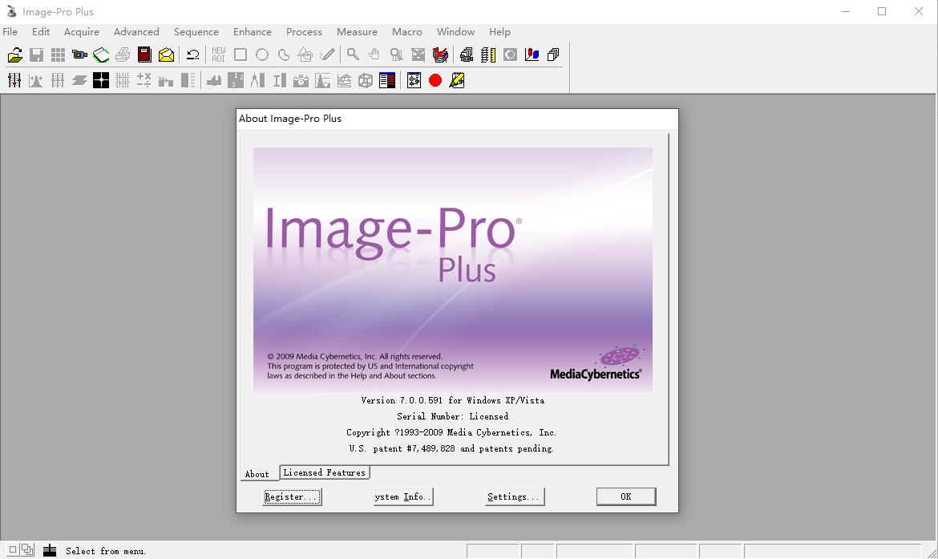Screen dimensions: 938x559
Task: Click the 3D cube icon
Action: (366, 80)
